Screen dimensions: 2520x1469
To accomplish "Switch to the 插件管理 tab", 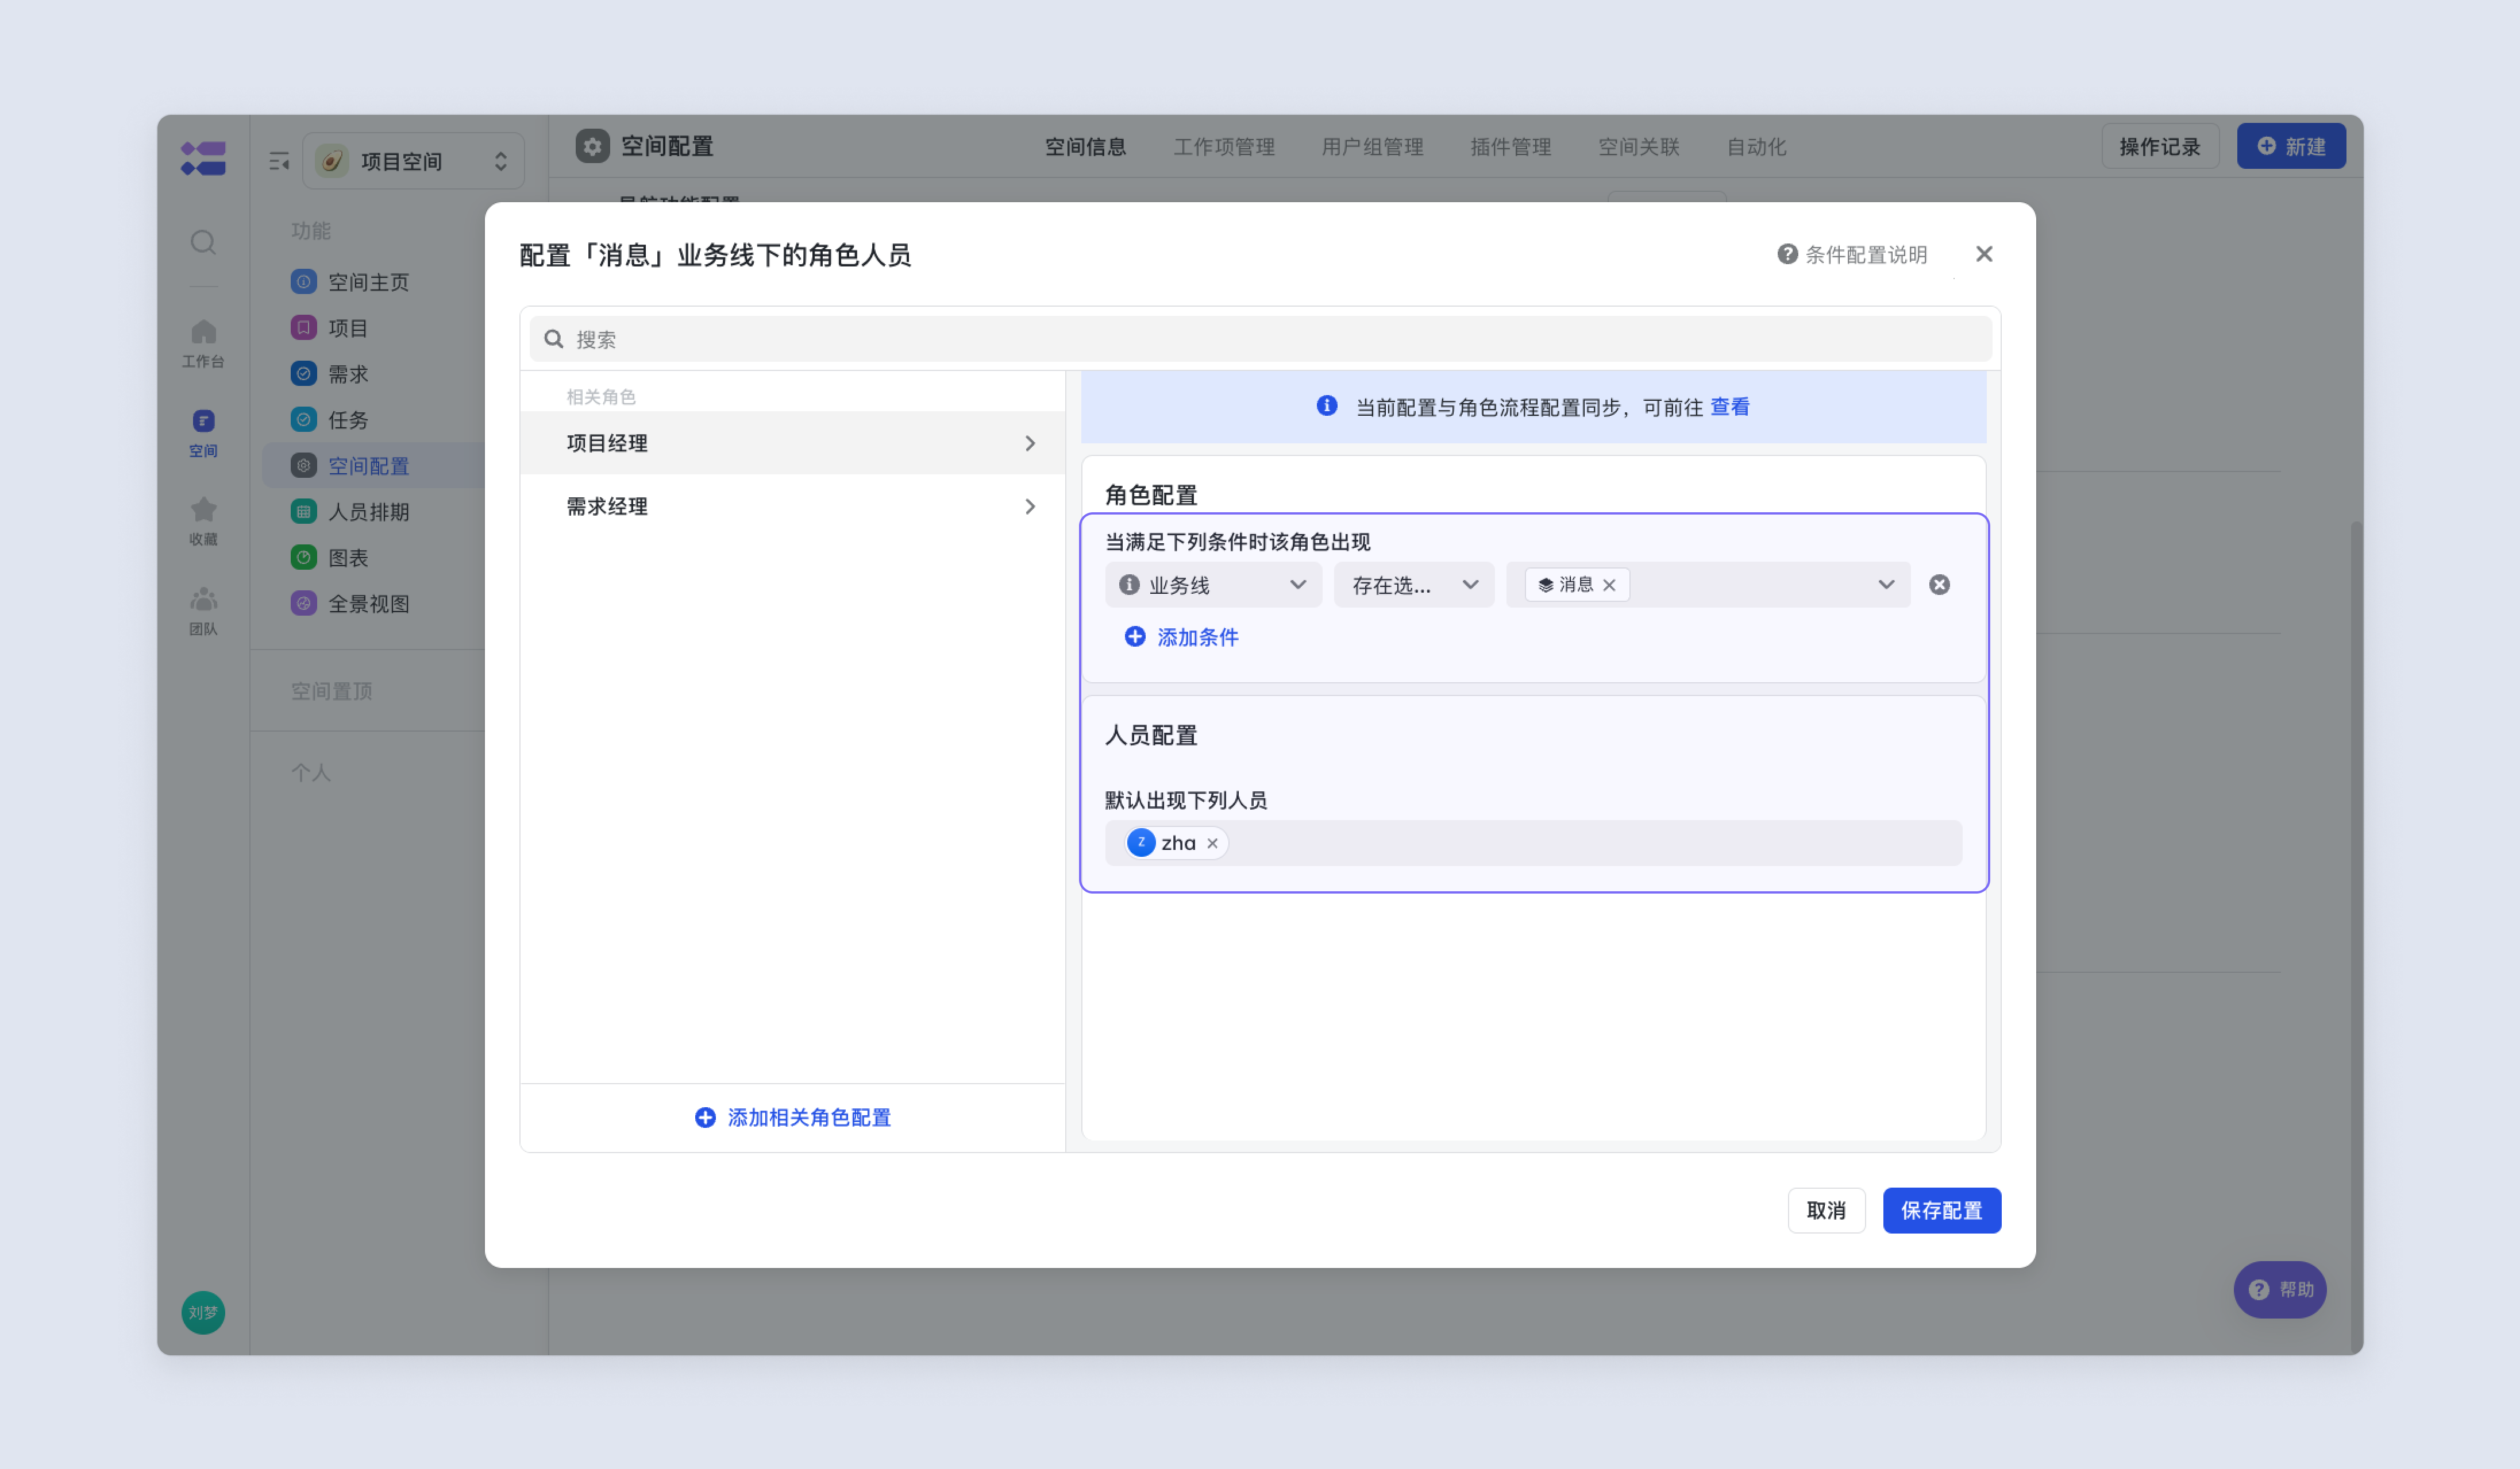I will click(x=1510, y=147).
